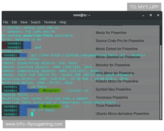Pick Monofur for Powerline font

pos(113,65)
